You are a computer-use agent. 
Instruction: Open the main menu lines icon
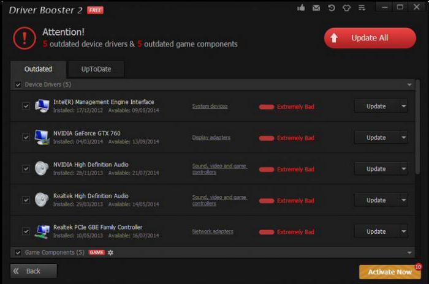point(362,8)
